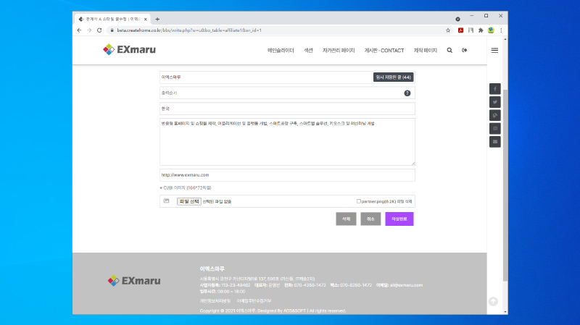This screenshot has width=580, height=325.
Task: Click the Facebook share button
Action: (x=495, y=88)
